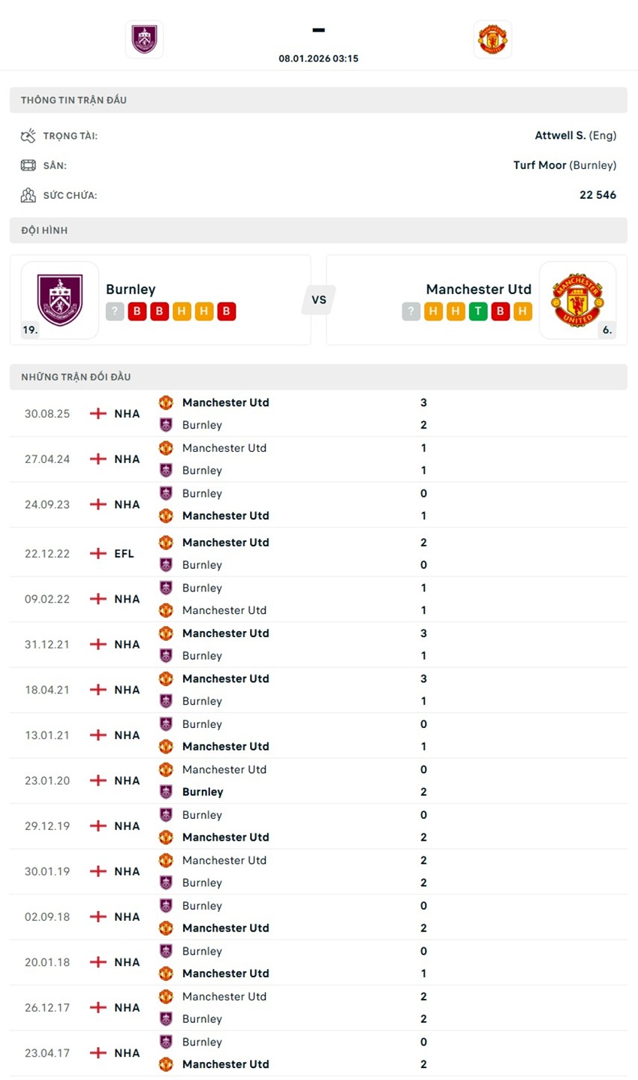Click the stadium icon next to SÂN
638x1080 pixels.
(x=28, y=165)
